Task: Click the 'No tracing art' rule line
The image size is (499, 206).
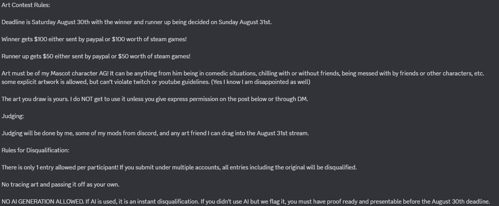Action: pos(60,185)
